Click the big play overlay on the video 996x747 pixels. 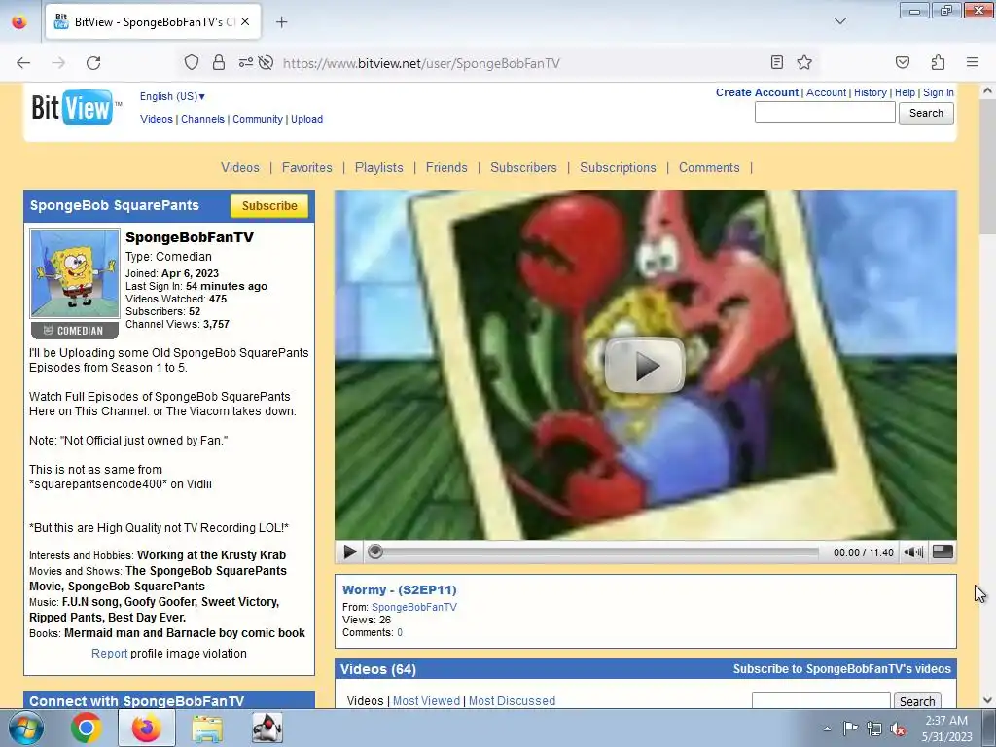point(644,366)
